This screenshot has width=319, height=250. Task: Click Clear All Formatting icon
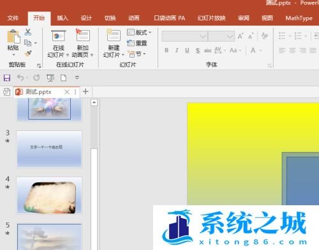(x=265, y=36)
